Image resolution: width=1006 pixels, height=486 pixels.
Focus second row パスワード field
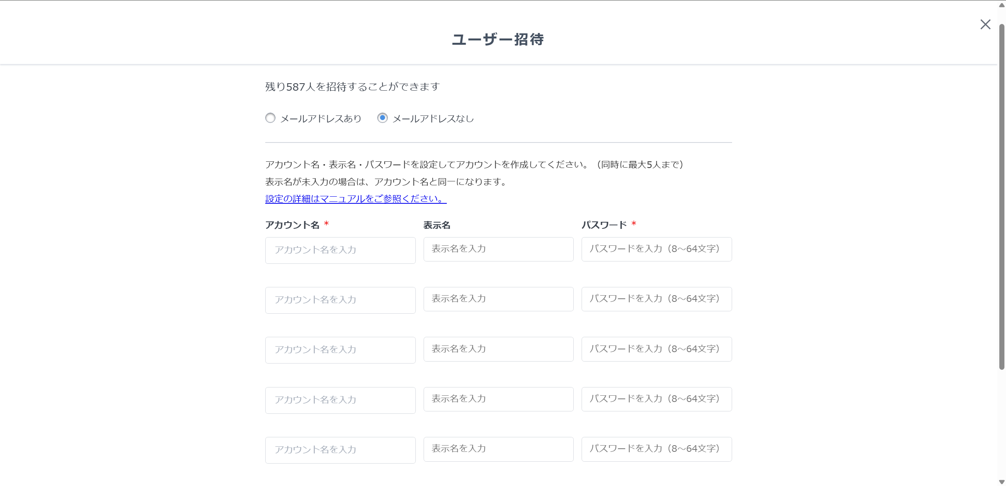pos(656,299)
